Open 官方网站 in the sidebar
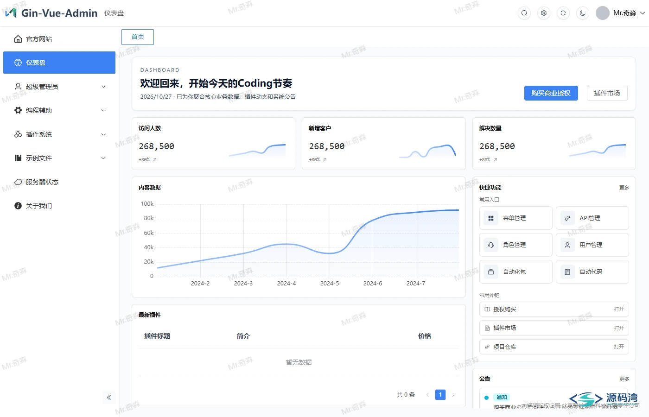This screenshot has height=417, width=649. click(59, 39)
